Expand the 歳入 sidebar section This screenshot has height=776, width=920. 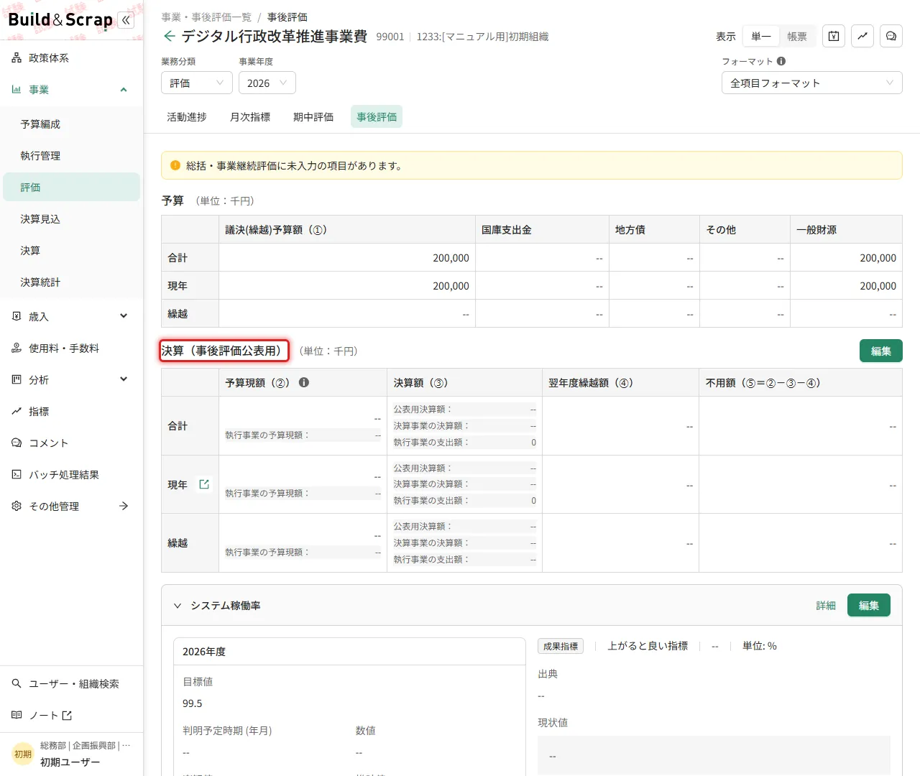coord(124,317)
